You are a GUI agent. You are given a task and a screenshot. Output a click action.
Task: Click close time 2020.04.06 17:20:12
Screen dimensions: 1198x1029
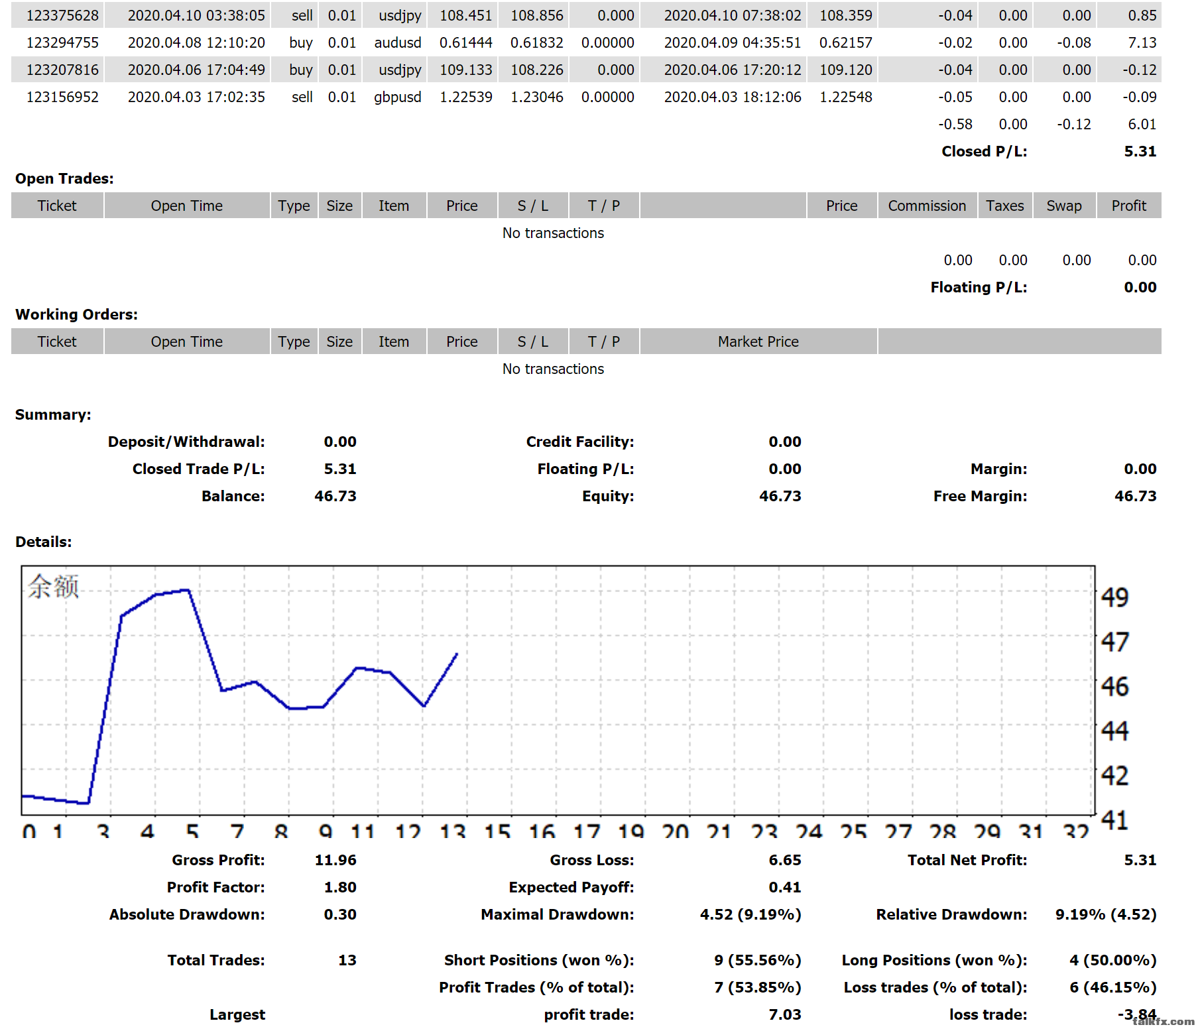(x=733, y=70)
